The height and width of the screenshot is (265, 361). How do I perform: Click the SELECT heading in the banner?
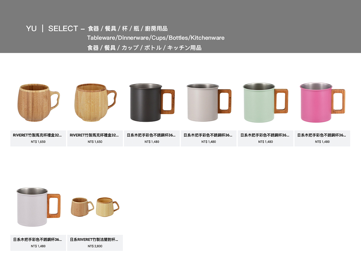[x=63, y=28]
